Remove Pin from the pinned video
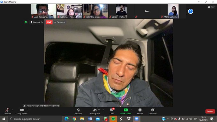 [x=37, y=22]
